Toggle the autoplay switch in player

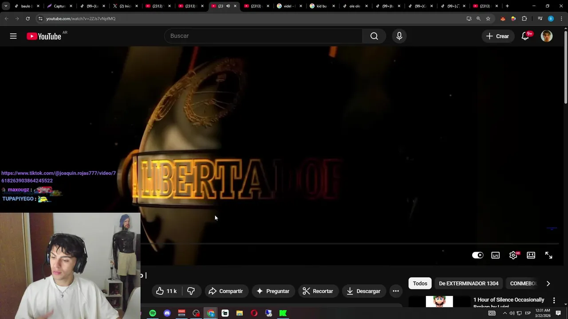point(477,255)
